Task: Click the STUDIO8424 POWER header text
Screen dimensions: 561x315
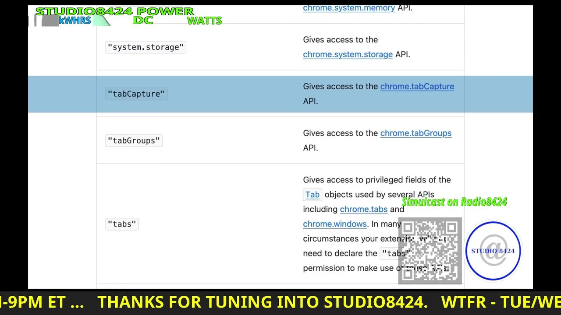Action: click(114, 11)
